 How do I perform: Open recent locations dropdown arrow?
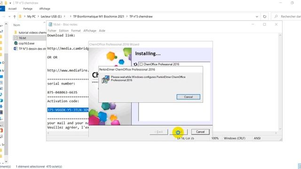(x=9, y=17)
